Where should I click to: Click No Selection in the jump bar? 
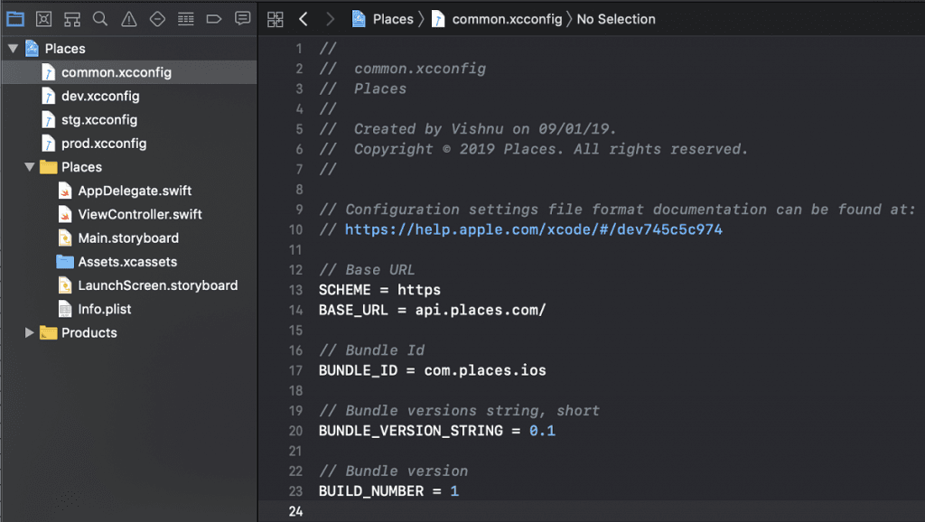[x=616, y=19]
